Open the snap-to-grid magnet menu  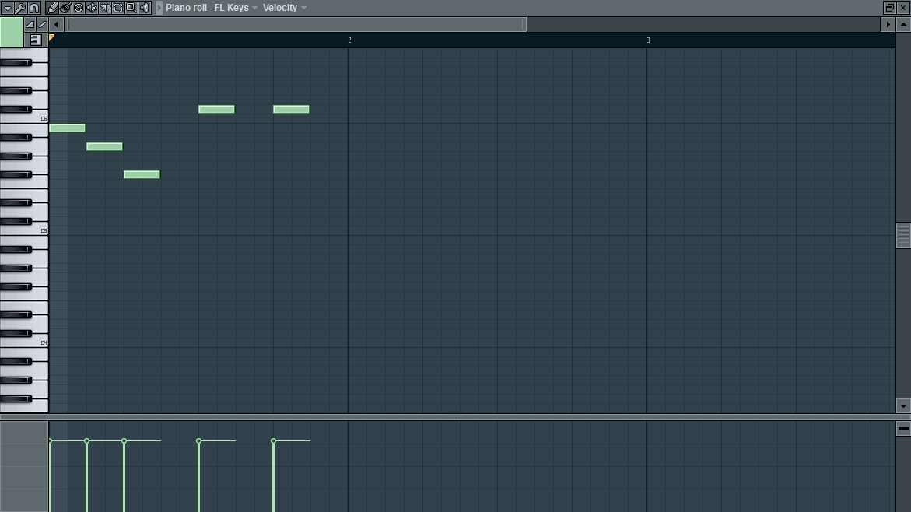coord(33,8)
